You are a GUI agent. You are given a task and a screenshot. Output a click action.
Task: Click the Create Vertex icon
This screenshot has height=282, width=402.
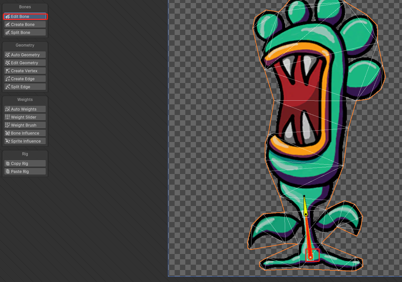coord(8,71)
